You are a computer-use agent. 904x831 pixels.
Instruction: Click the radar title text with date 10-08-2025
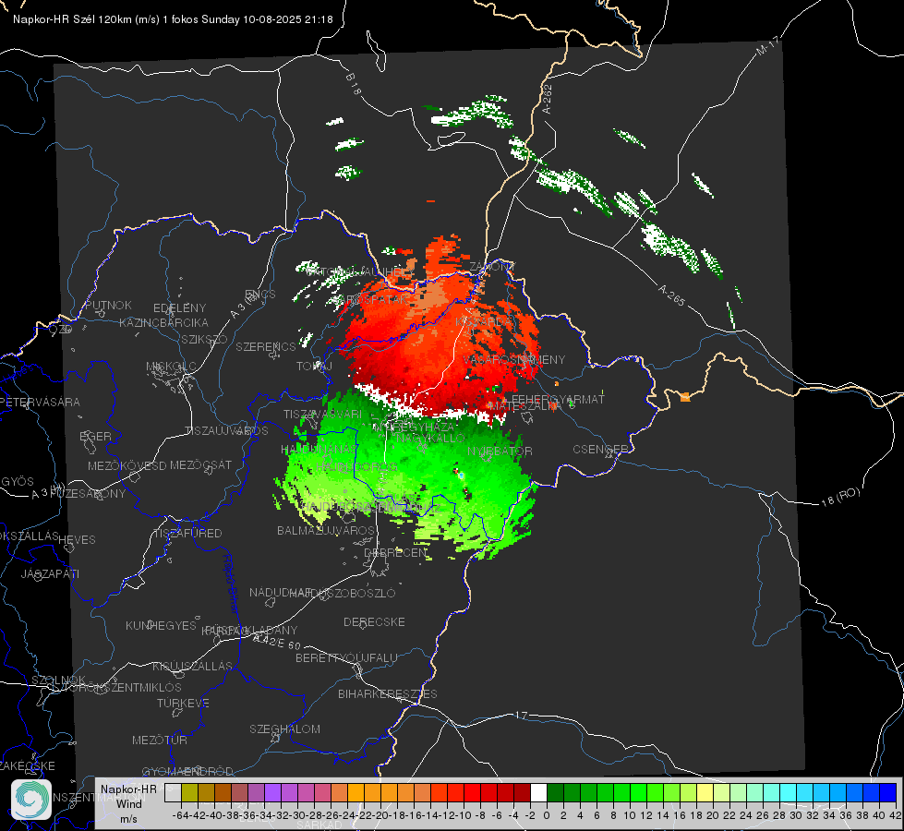pos(173,19)
